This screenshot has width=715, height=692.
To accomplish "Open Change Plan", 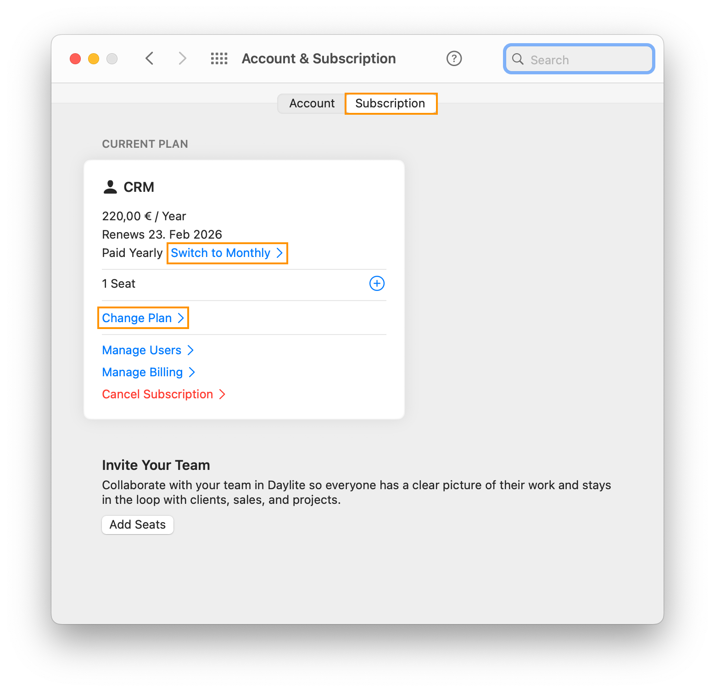I will (x=143, y=318).
